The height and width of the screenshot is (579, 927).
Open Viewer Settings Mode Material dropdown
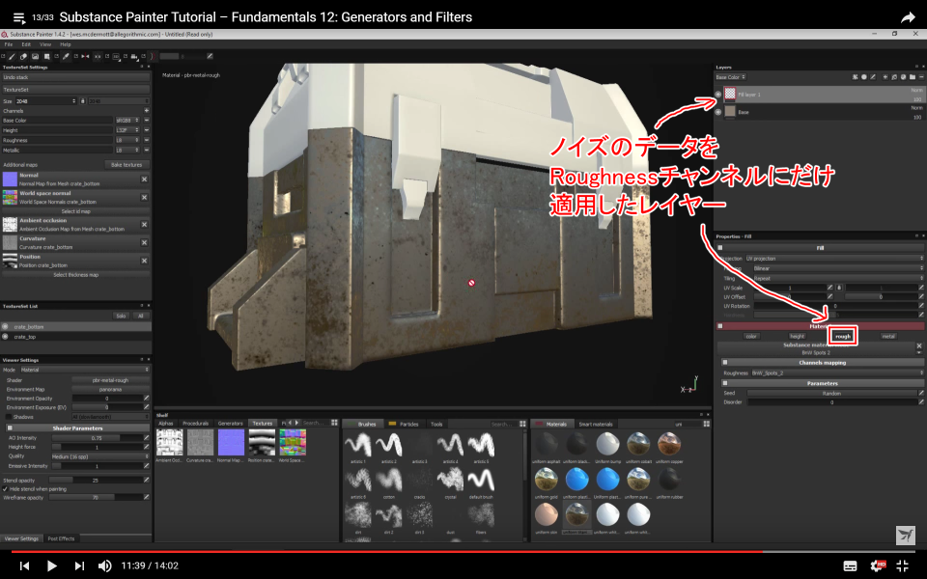[85, 370]
